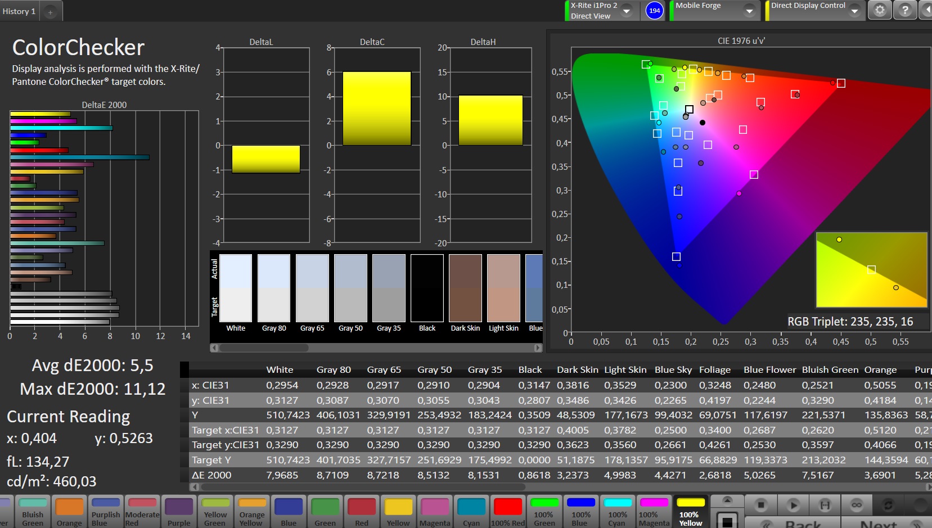932x528 pixels.
Task: Click the RGB Triplet: 235, 235, 16 label
Action: (850, 322)
